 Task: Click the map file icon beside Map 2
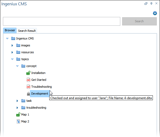click(x=18, y=121)
